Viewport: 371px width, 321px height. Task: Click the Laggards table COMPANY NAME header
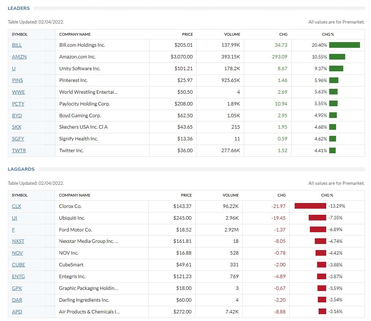(x=74, y=195)
